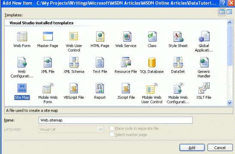Select the Mobile Web Configuration template icon

coord(178,88)
